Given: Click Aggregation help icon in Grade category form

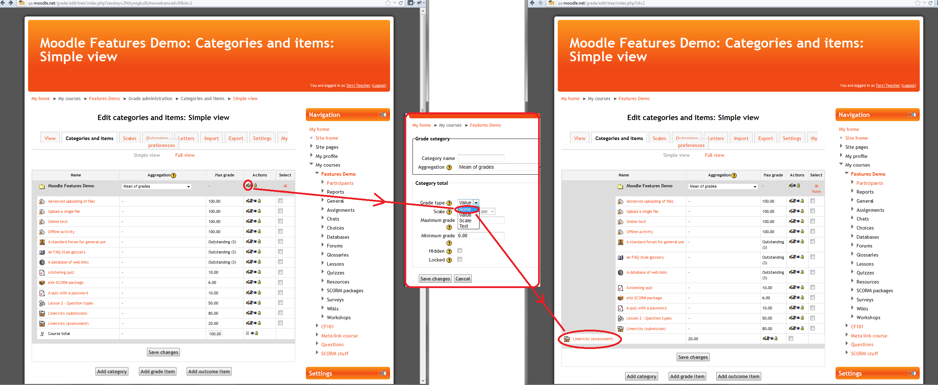Looking at the screenshot, I should click(449, 168).
